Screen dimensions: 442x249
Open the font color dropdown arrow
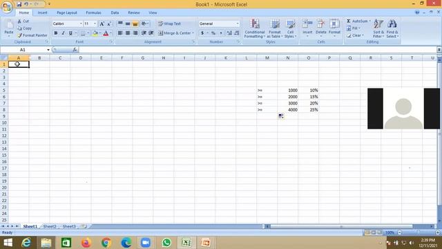[x=110, y=33]
